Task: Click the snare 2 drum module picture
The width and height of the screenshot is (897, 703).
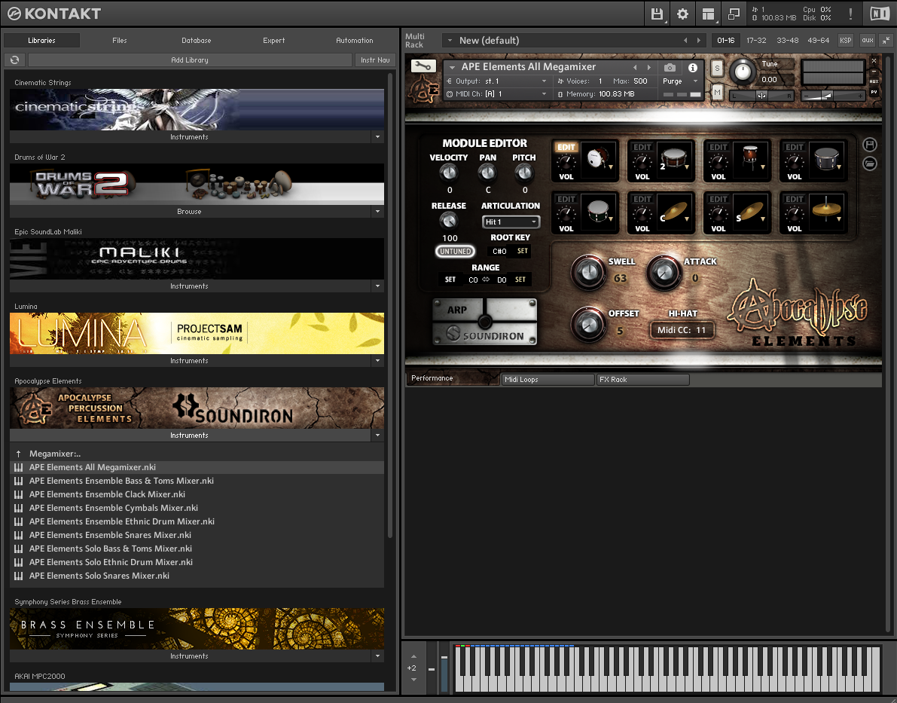Action: (x=674, y=158)
